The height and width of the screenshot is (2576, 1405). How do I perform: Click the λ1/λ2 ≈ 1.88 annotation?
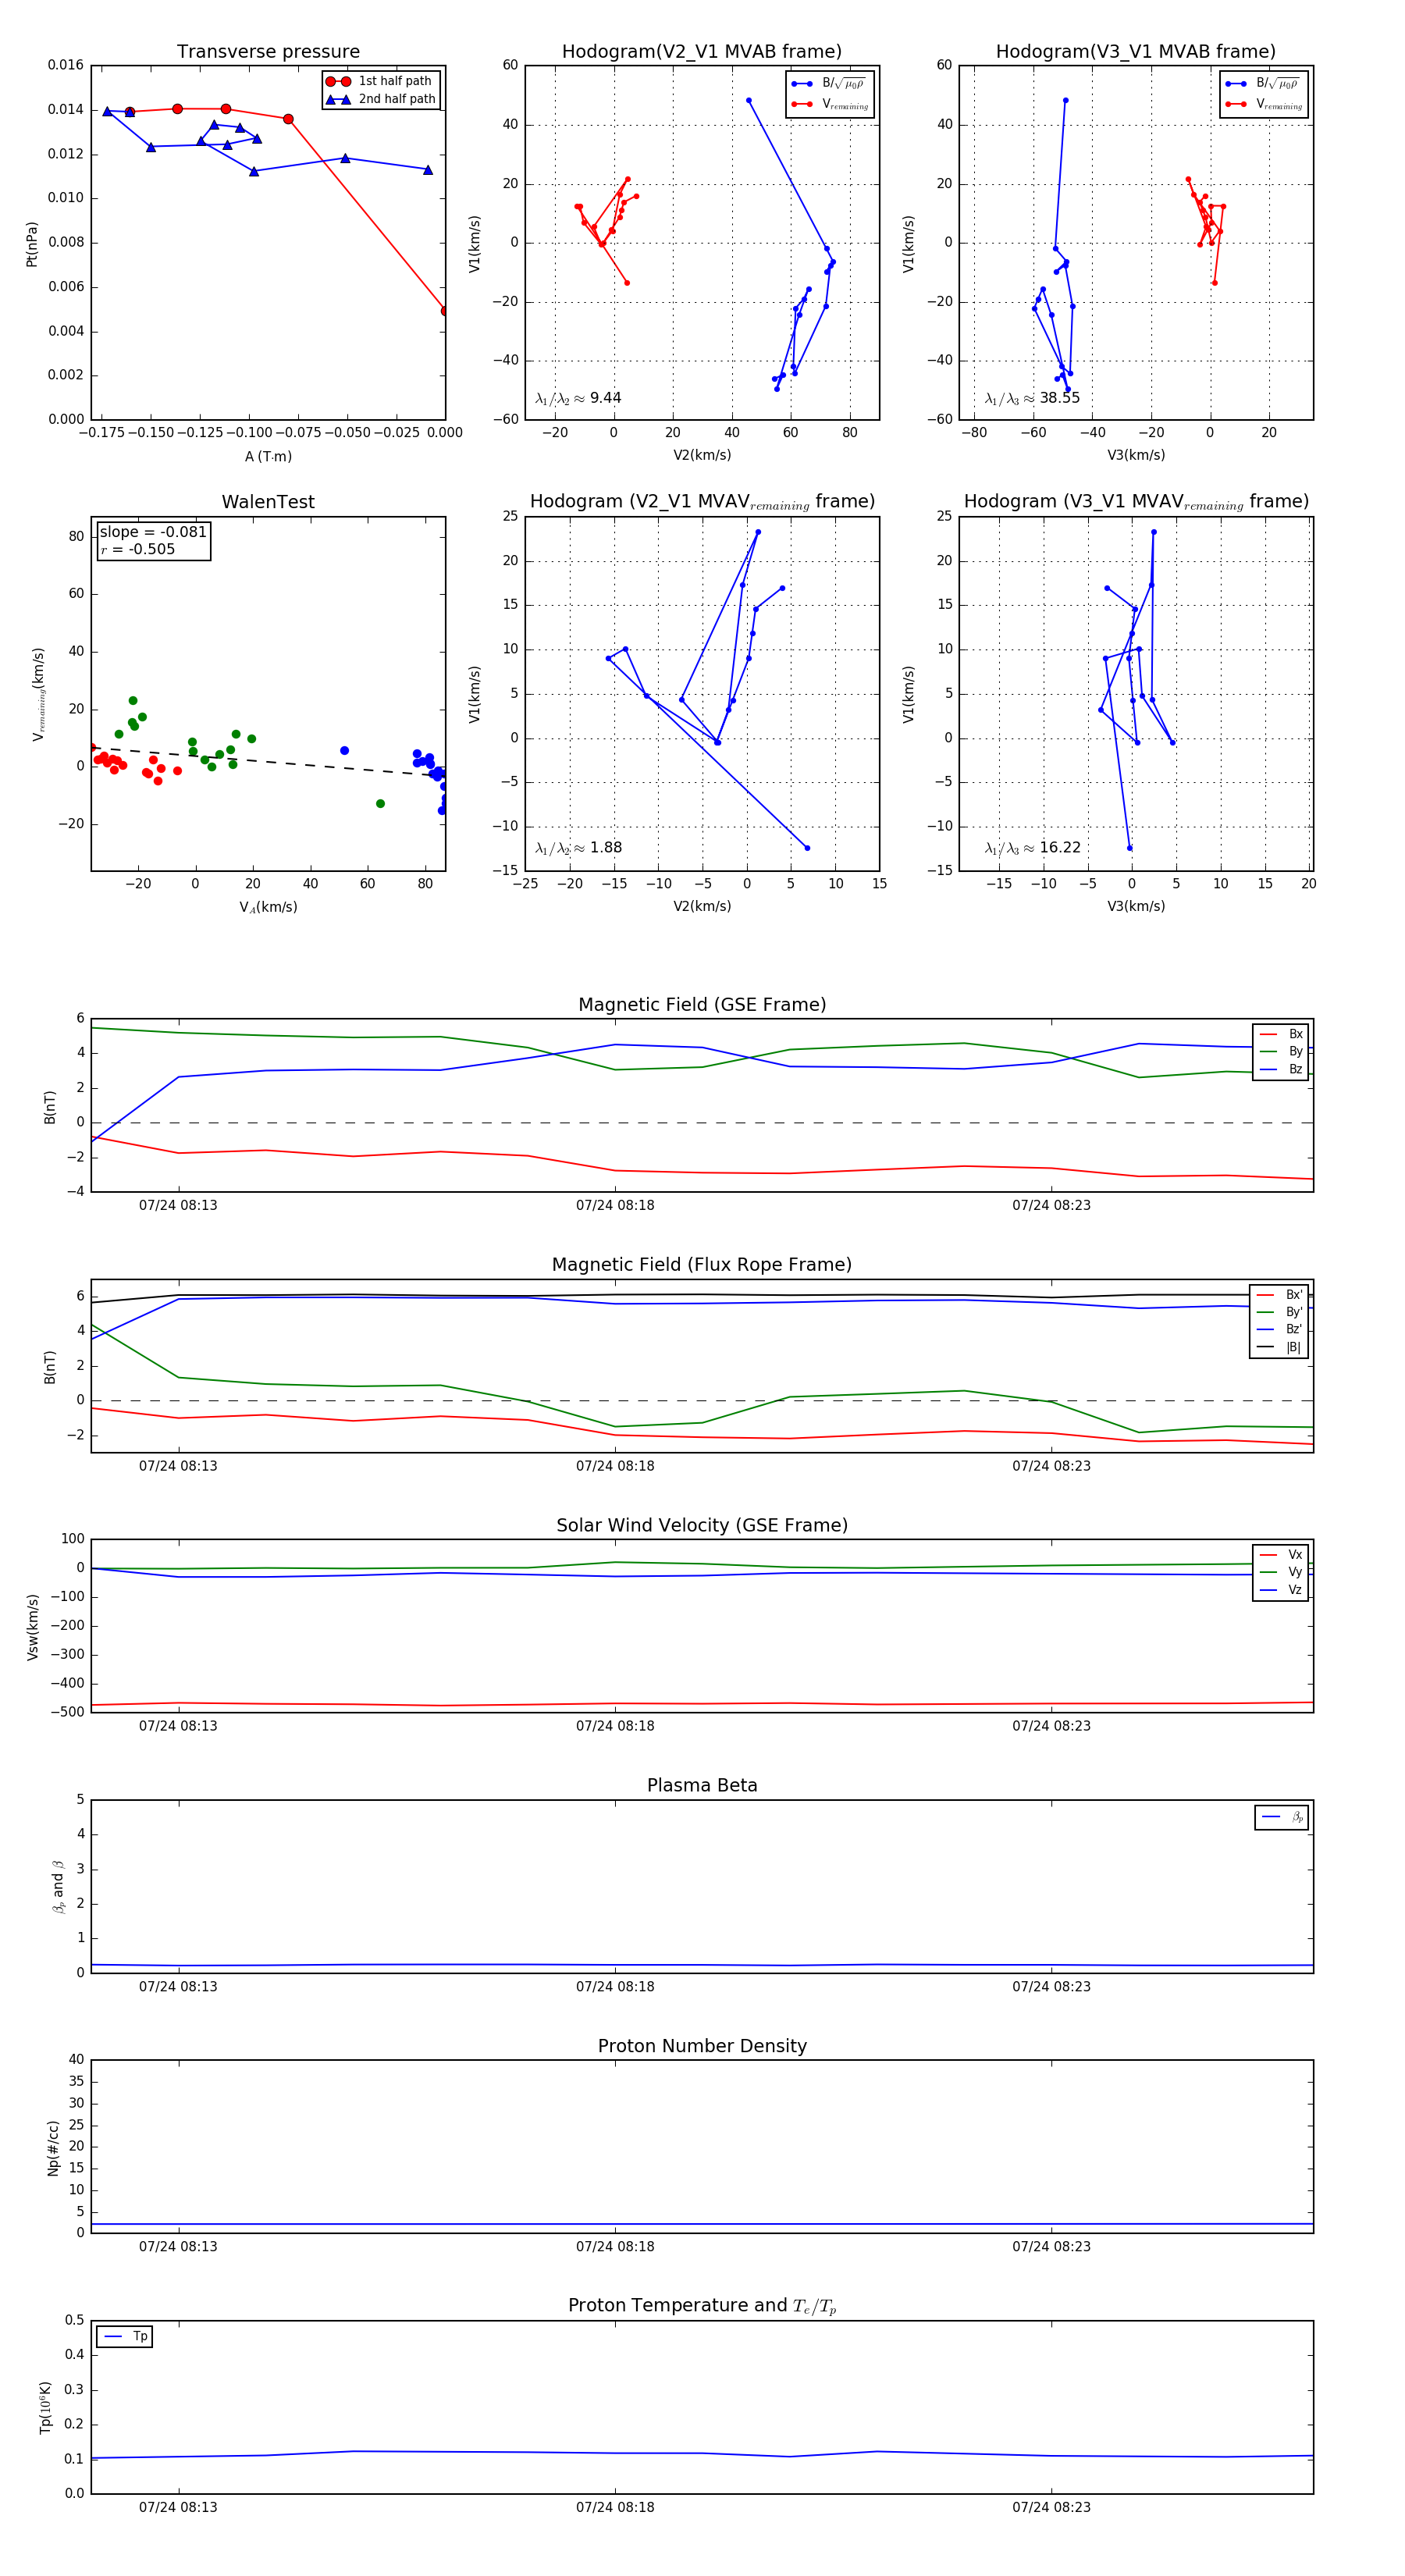[x=578, y=848]
